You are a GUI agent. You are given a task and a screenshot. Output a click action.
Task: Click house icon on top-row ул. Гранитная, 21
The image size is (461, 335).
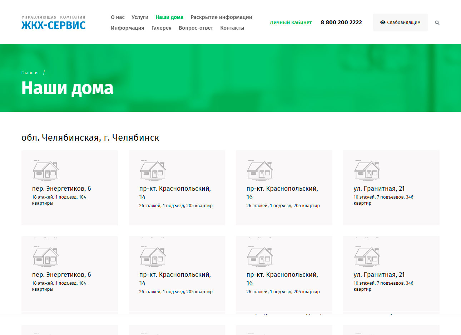coord(367,170)
